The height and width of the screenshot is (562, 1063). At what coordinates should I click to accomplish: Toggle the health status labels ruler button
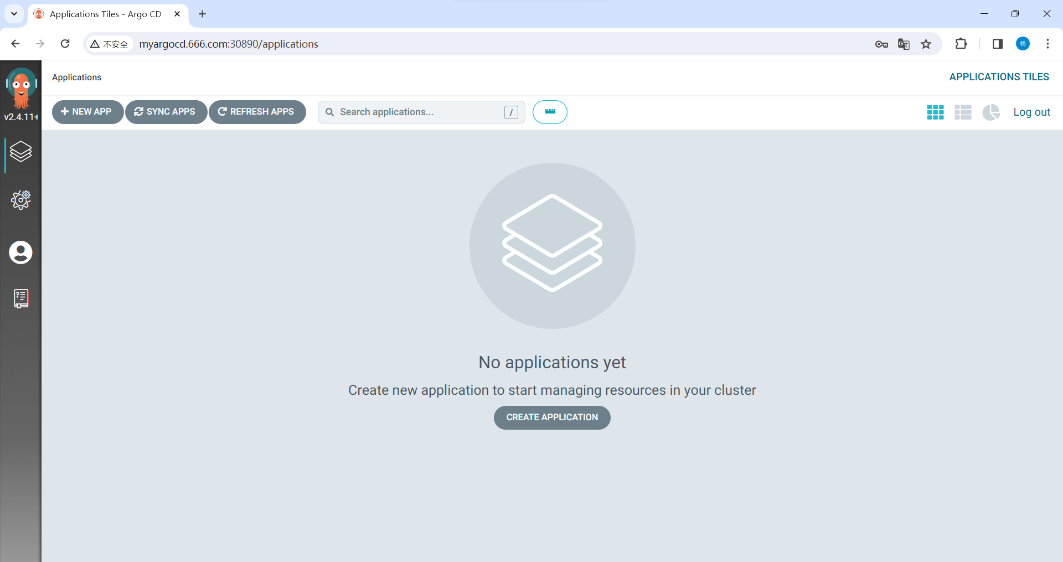(x=550, y=112)
